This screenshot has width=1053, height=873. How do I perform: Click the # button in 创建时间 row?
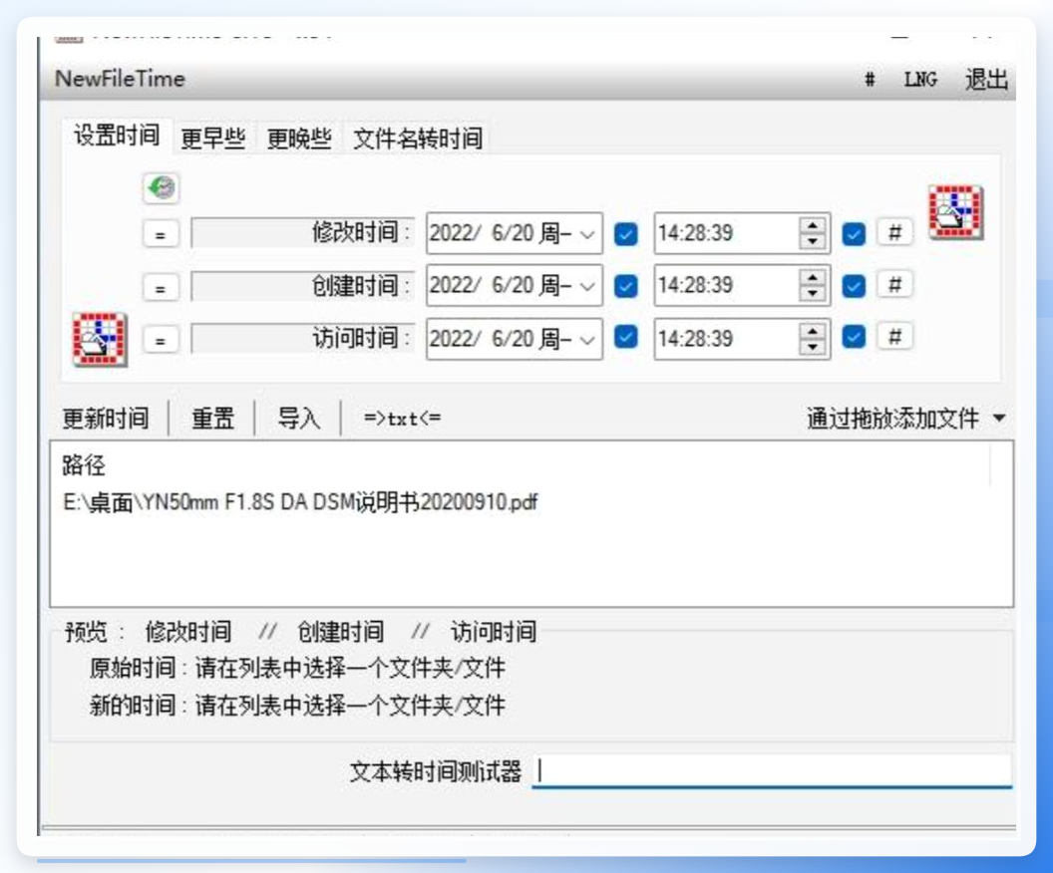(894, 285)
